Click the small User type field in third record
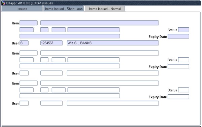The image size is (202, 127). 24,103
